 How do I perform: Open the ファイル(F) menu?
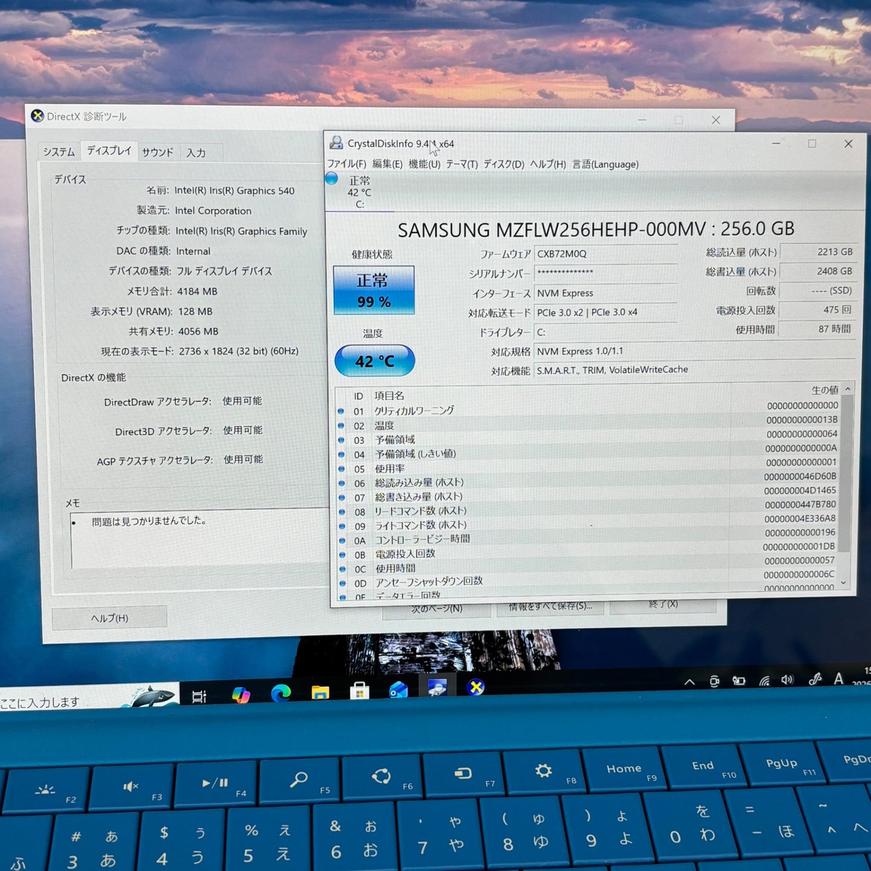347,164
